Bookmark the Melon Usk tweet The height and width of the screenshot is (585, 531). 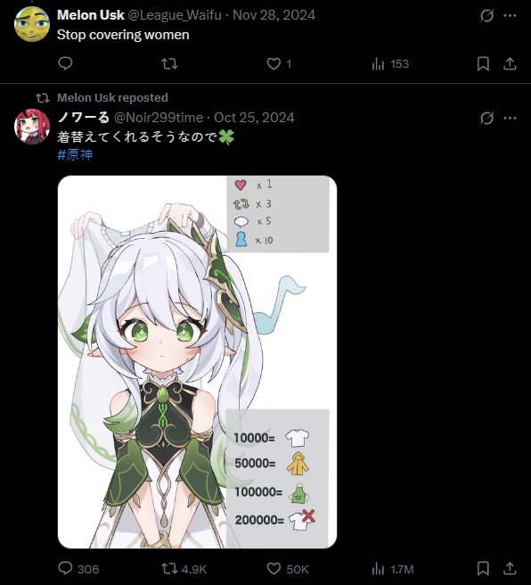483,64
